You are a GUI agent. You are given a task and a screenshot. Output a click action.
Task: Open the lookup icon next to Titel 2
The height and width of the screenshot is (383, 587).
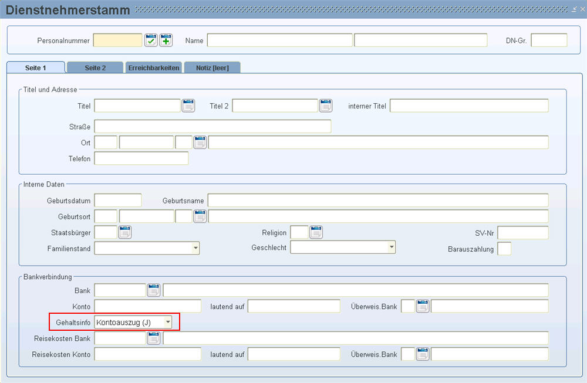tap(326, 106)
